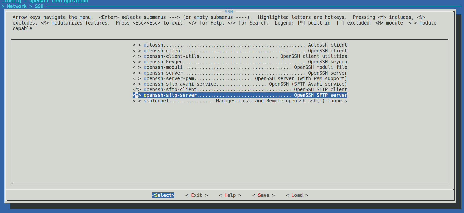This screenshot has height=213, width=464.
Task: Click the '[*] built-in' legend text
Action: click(x=314, y=23)
